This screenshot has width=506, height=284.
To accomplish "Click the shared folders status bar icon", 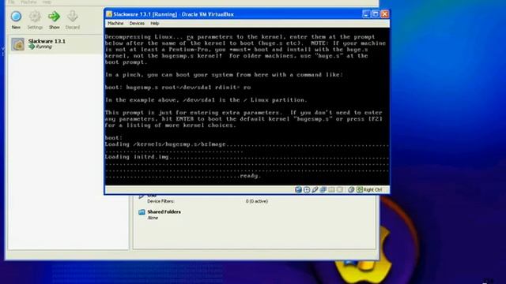I will (331, 189).
